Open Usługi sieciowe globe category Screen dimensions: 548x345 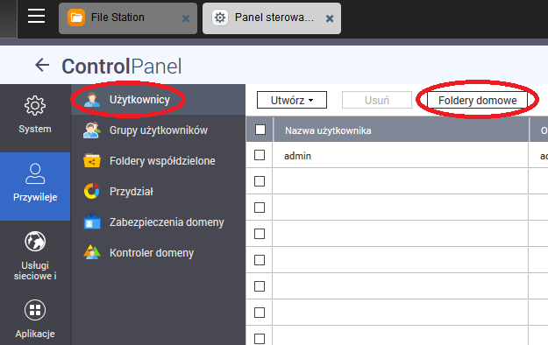[35, 256]
